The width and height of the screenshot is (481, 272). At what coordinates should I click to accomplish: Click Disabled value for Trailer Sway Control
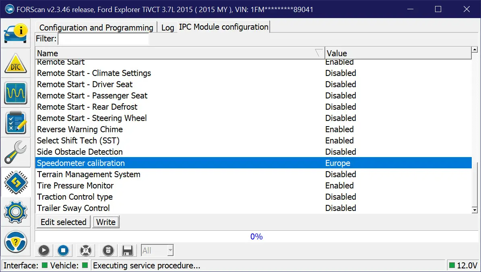point(341,208)
